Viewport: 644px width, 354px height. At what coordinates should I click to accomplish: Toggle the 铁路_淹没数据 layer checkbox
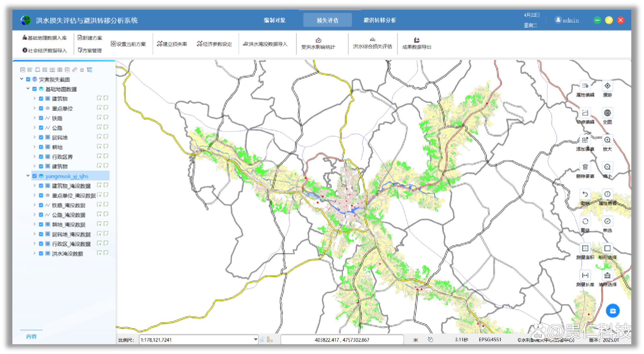(41, 205)
